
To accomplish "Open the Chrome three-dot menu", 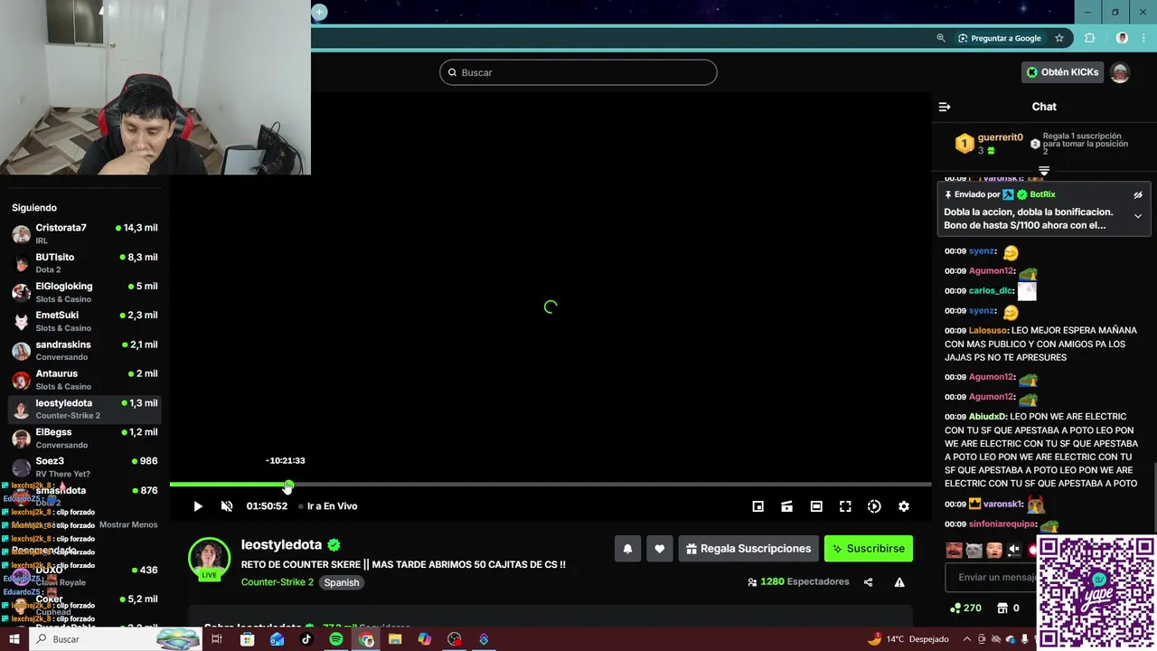I will (1144, 38).
